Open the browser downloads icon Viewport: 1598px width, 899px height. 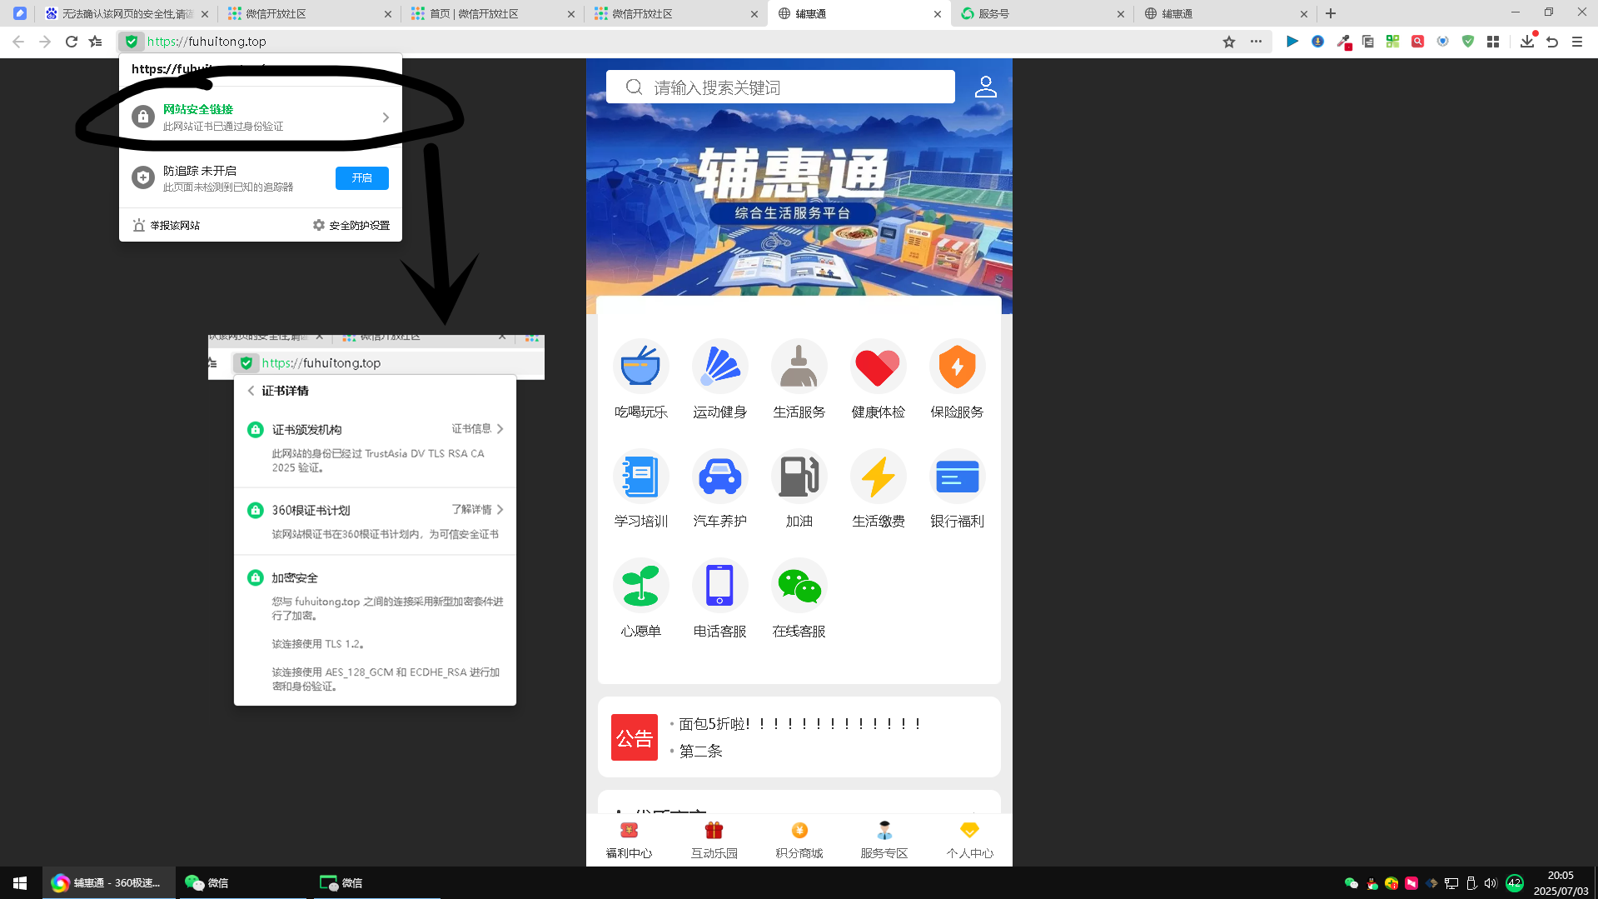[x=1526, y=42]
